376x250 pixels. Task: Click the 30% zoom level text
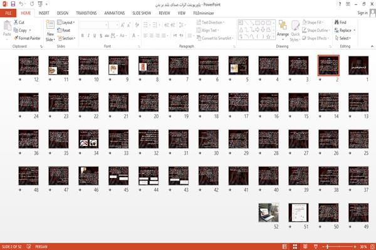363,246
